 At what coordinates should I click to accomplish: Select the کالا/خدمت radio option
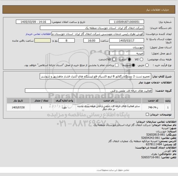pos(114,59)
